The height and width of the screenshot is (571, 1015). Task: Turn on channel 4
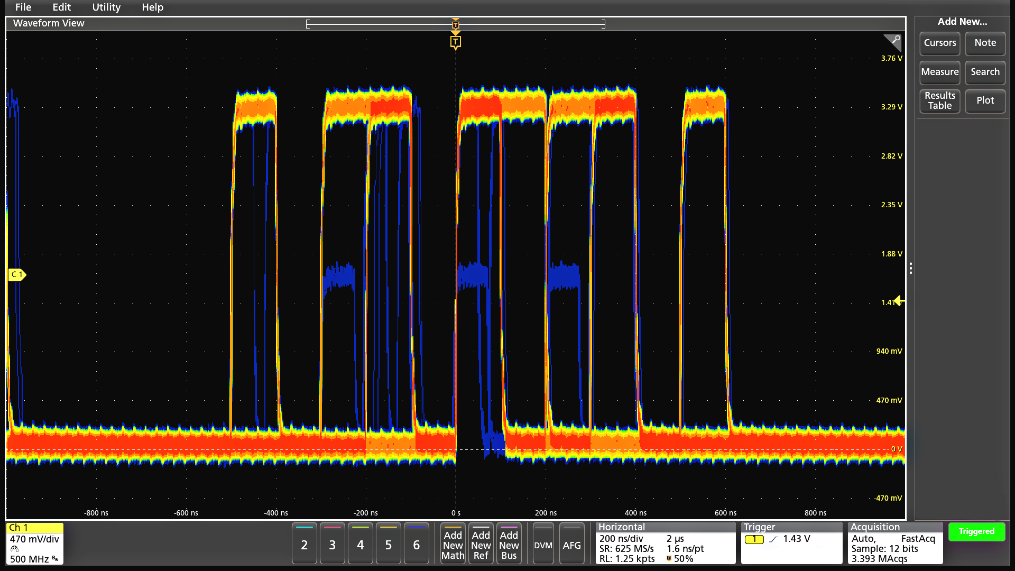[x=360, y=544]
